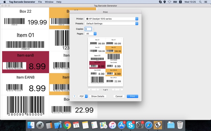Launch Safari from the dock
Screen dimensions: 211x131
(148, 125)
